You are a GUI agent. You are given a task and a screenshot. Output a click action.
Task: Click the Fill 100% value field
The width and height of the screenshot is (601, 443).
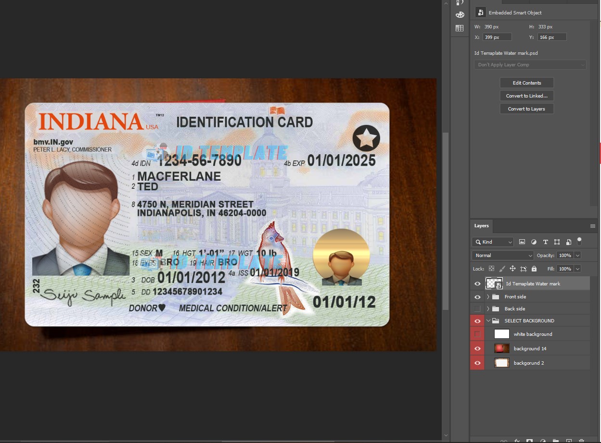565,269
